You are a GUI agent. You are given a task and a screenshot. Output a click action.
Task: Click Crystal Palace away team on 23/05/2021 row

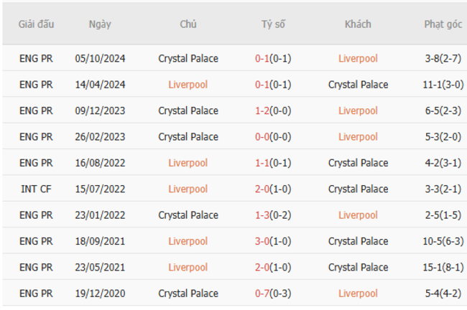point(358,267)
